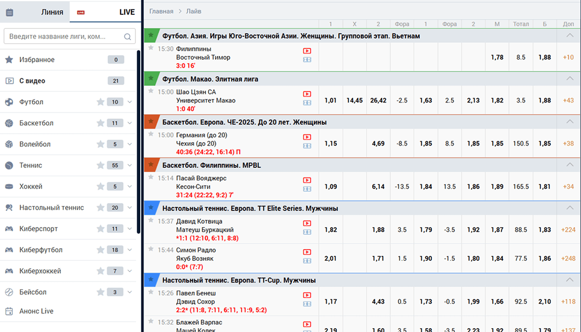581x332 pixels.
Task: Click the Баскетбол ball icon in sidebar
Action: [x=9, y=123]
